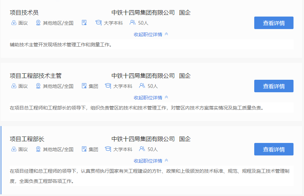Click salary icon in 项目工程部长 listing
Viewport: 304px width, 196px height.
coord(14,149)
